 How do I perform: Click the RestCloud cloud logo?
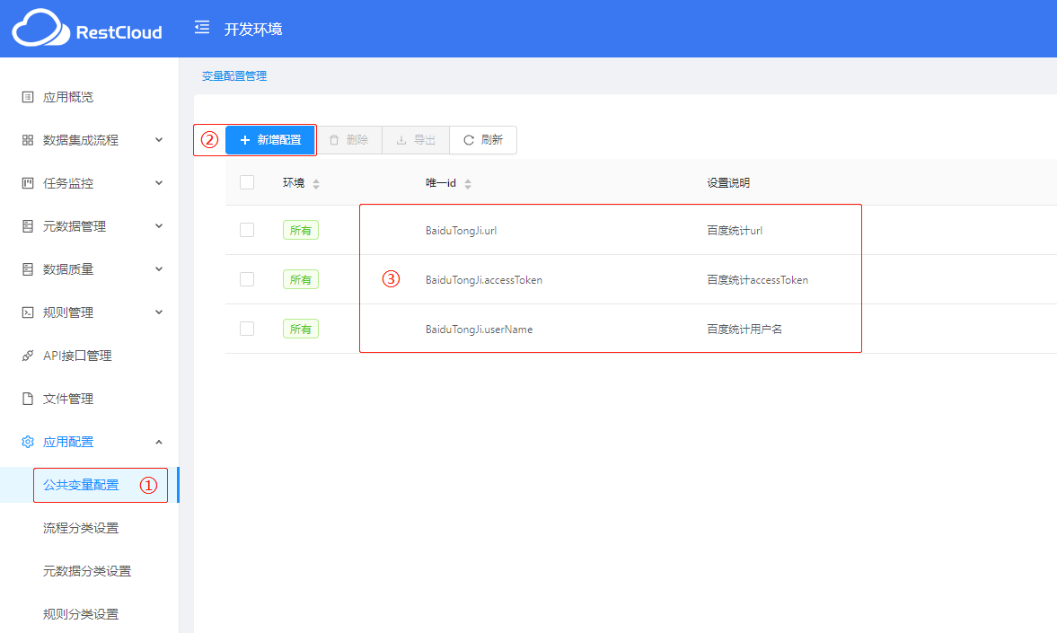(x=40, y=29)
